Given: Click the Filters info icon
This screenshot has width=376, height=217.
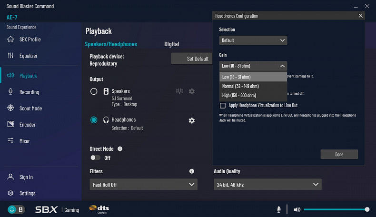Looking at the screenshot, I should tap(191, 171).
